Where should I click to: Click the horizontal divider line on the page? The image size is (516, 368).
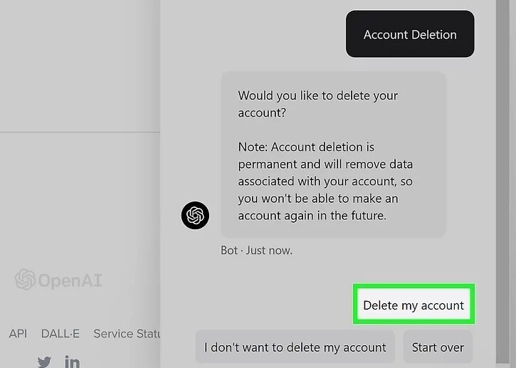[78, 132]
